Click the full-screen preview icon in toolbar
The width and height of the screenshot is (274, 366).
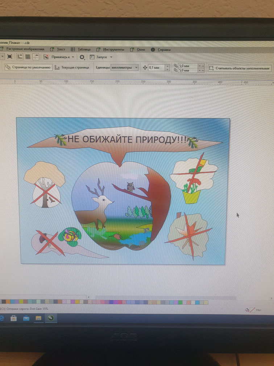10,57
